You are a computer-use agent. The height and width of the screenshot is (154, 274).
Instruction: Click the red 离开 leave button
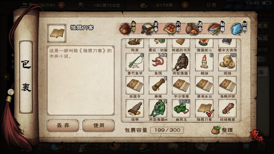(x=256, y=136)
